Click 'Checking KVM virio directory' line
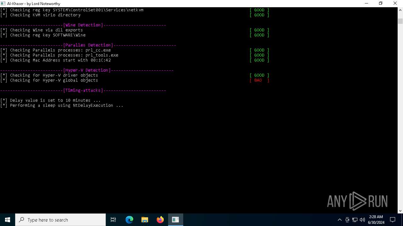 (x=40, y=15)
